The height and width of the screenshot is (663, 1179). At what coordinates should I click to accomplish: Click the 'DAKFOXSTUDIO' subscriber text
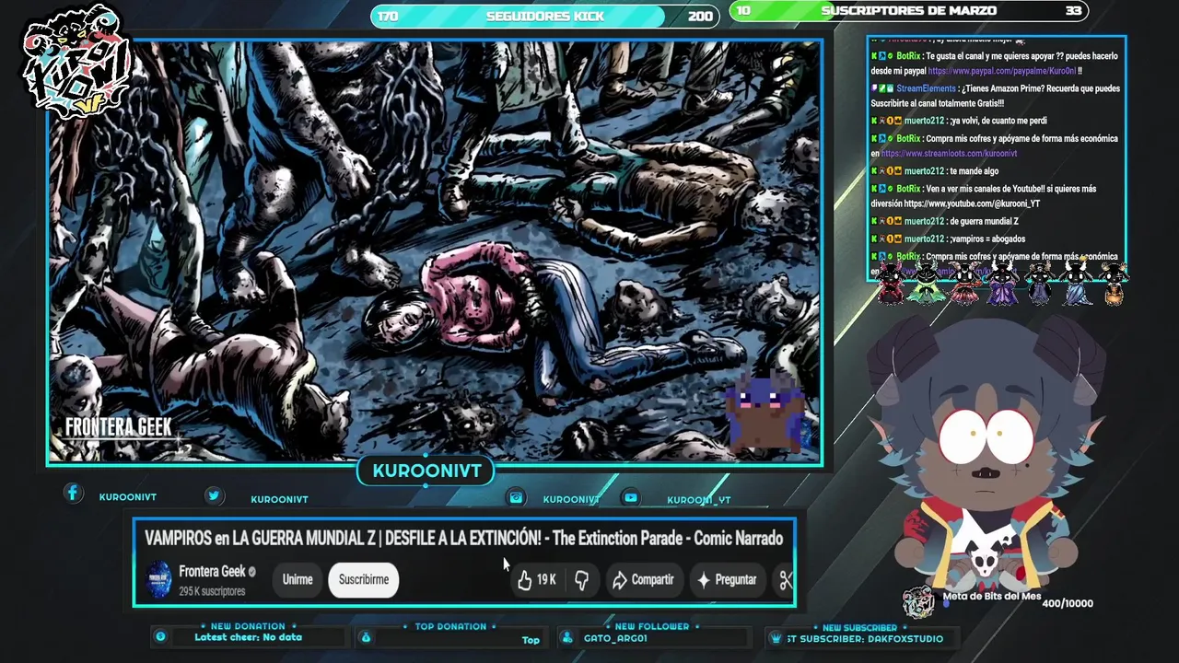click(905, 638)
